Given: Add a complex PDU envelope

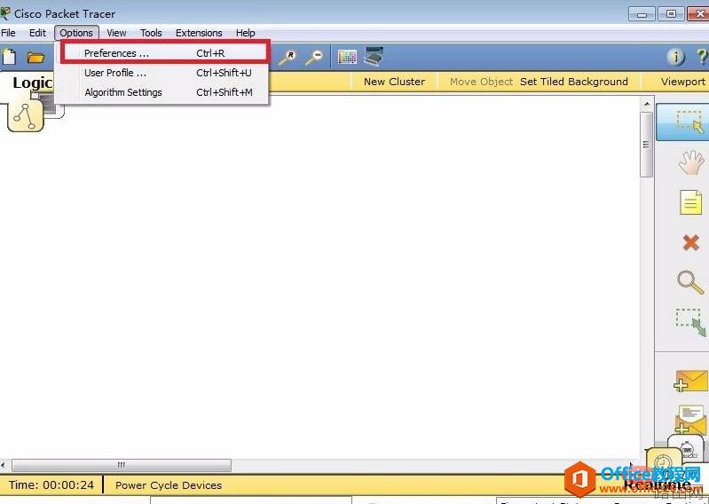Looking at the screenshot, I should click(x=690, y=419).
